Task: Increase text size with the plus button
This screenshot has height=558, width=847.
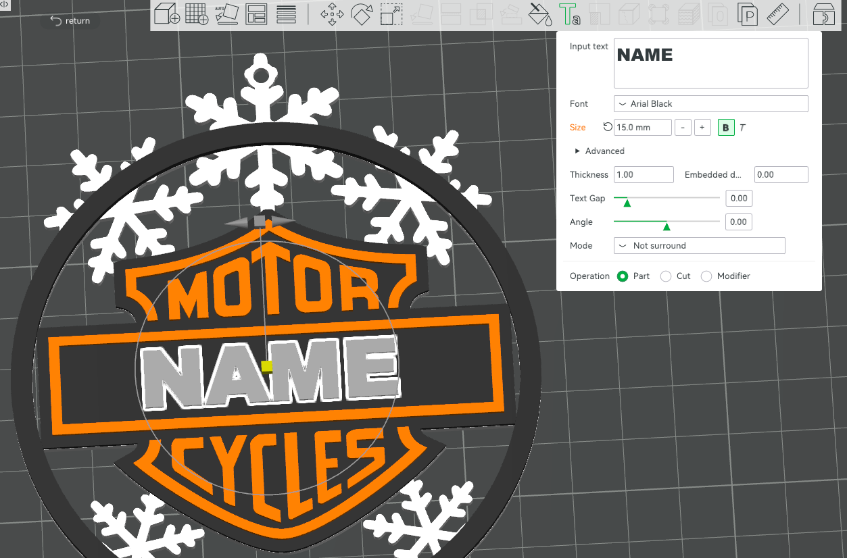Action: 702,127
